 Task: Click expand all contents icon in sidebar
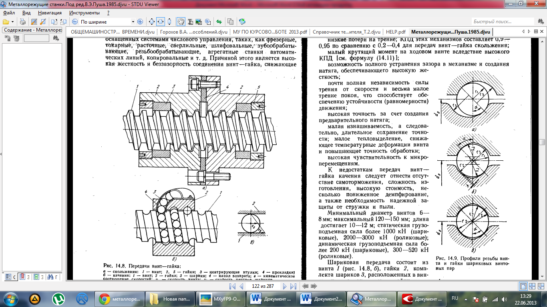point(8,38)
